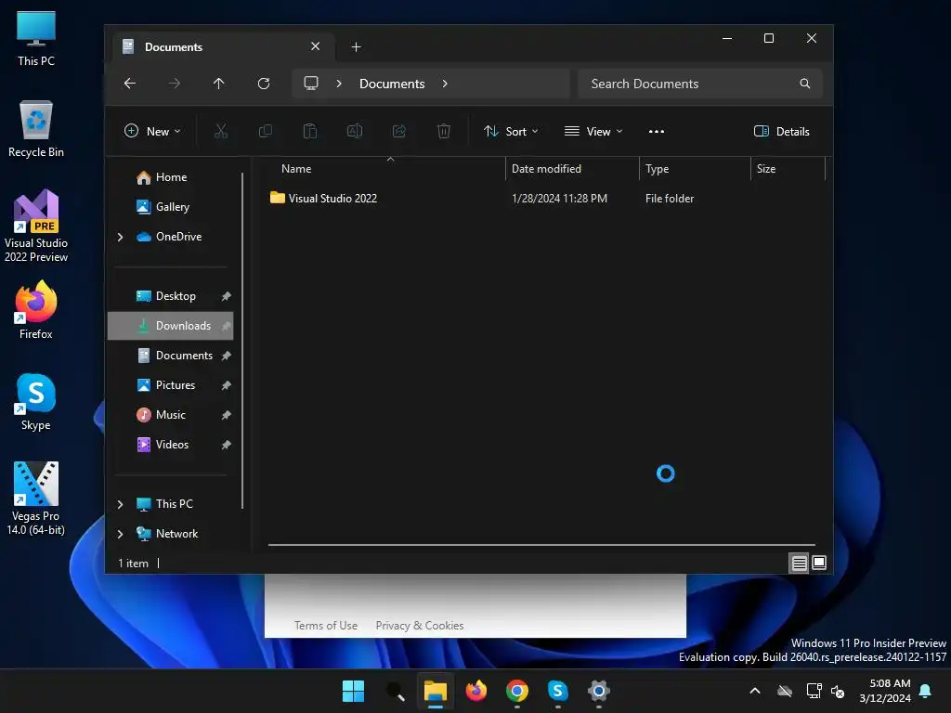Open the New dropdown menu

tap(152, 131)
